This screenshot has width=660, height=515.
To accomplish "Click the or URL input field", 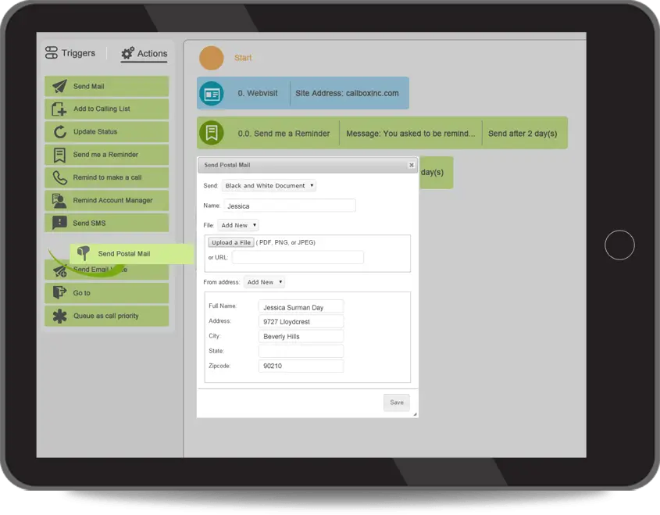I will coord(298,258).
